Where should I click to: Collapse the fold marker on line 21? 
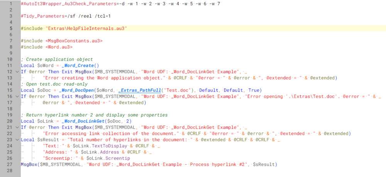point(17,127)
